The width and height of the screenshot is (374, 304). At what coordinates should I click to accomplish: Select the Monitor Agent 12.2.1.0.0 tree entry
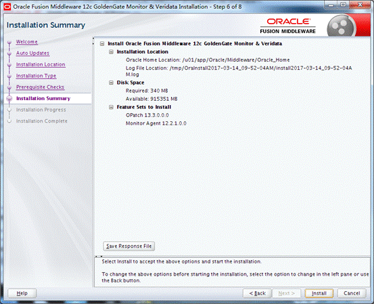point(156,123)
